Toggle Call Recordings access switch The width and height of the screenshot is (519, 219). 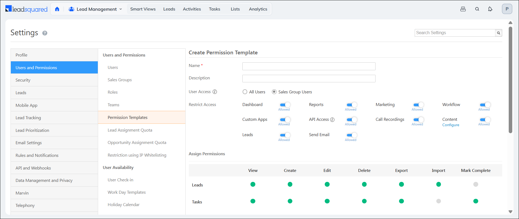pyautogui.click(x=418, y=120)
